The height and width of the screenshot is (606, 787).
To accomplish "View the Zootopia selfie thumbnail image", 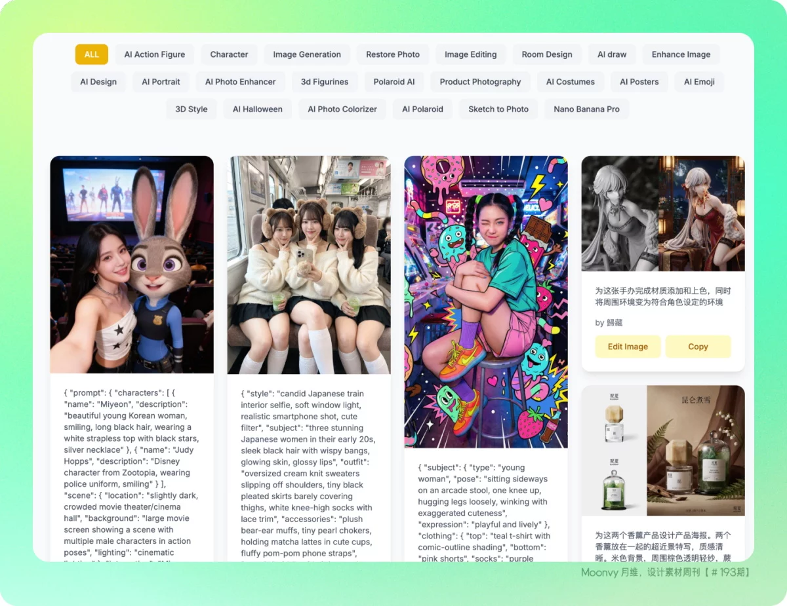I will click(131, 264).
